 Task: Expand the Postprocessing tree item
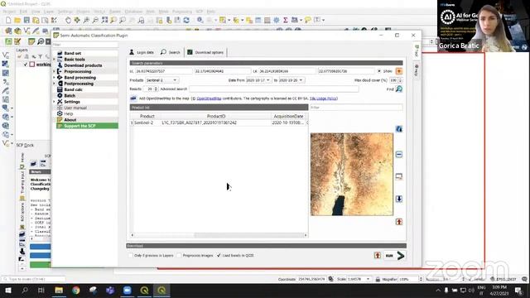[x=54, y=84]
